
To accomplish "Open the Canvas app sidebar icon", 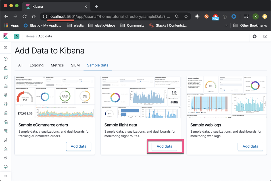I will pos(5,86).
